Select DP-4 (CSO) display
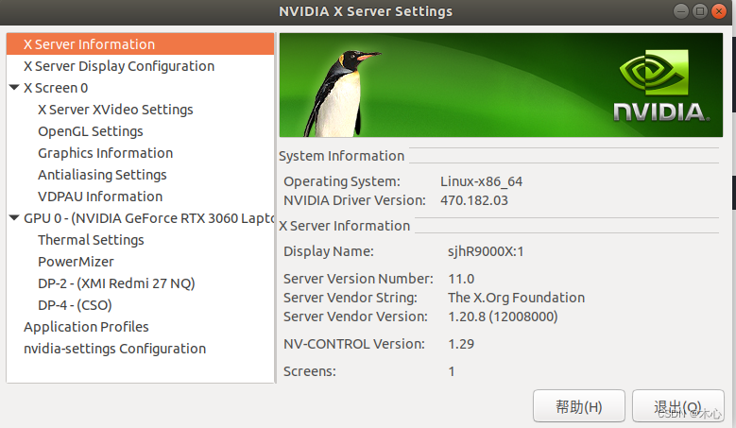This screenshot has height=428, width=736. [75, 305]
